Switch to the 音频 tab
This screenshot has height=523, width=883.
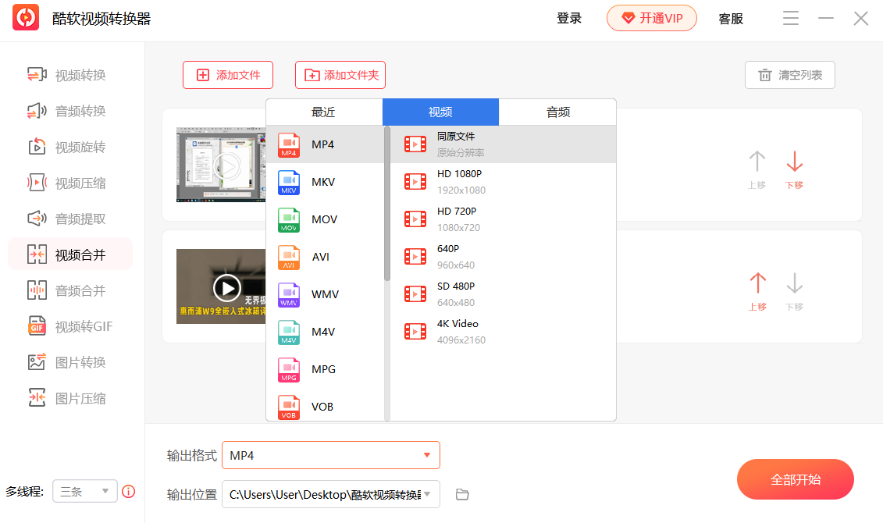tap(557, 112)
